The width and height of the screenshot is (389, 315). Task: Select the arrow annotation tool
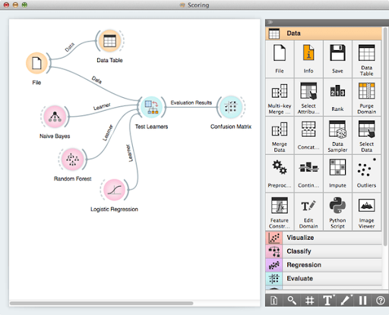pos(345,301)
